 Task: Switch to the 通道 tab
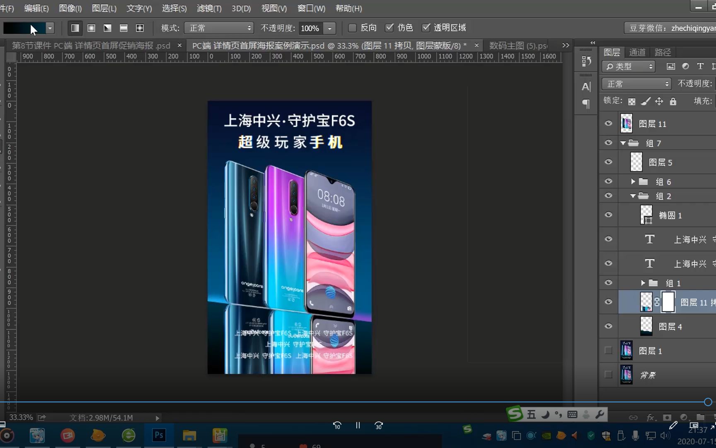click(637, 52)
